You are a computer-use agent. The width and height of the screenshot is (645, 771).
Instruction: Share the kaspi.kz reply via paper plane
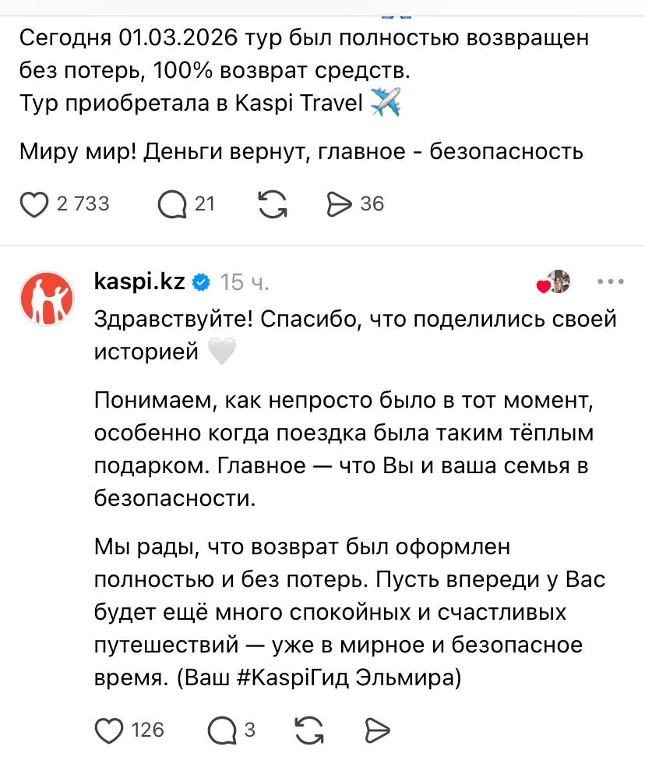377,730
